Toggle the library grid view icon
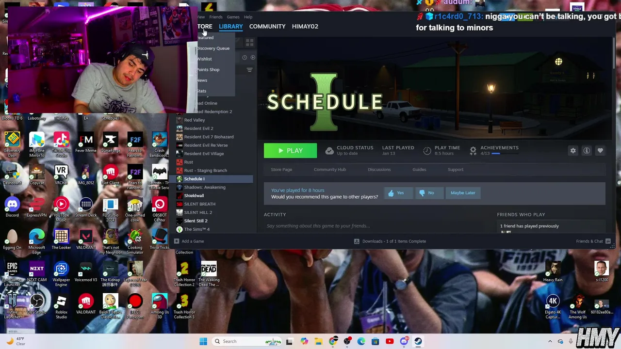The image size is (621, 349). [x=249, y=44]
